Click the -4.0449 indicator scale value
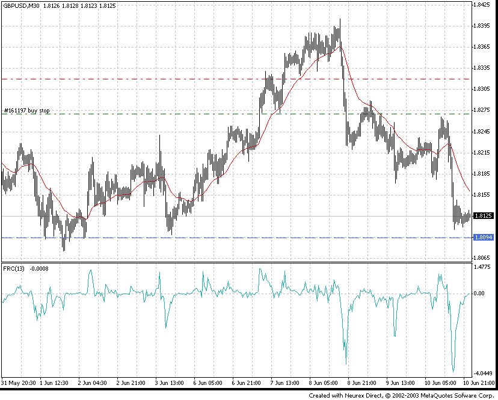 point(483,373)
